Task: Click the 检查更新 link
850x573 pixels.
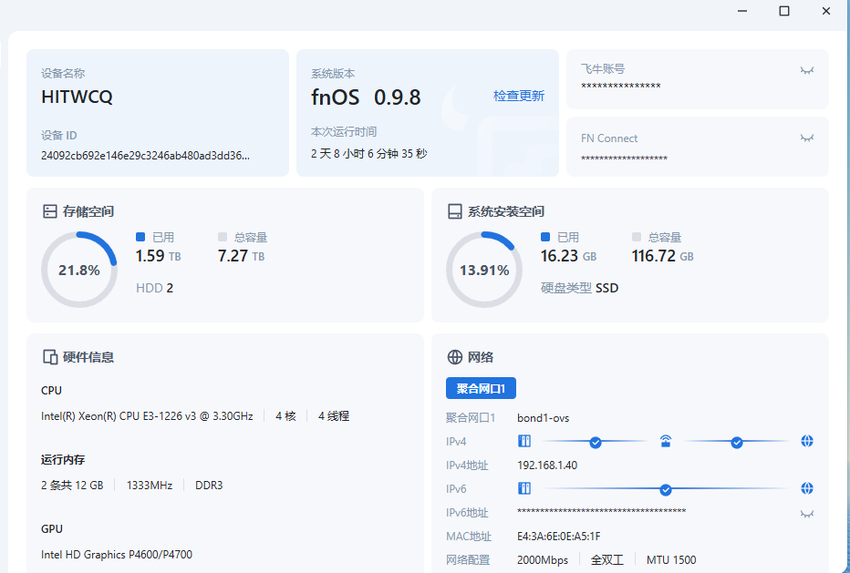Action: pyautogui.click(x=518, y=96)
